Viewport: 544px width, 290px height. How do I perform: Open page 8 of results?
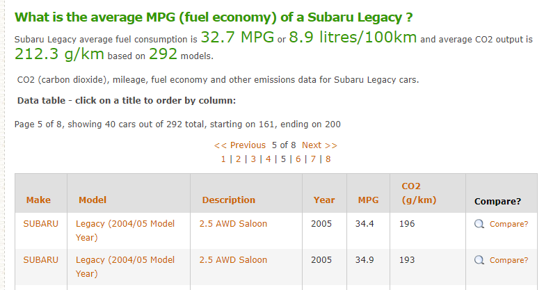click(328, 159)
